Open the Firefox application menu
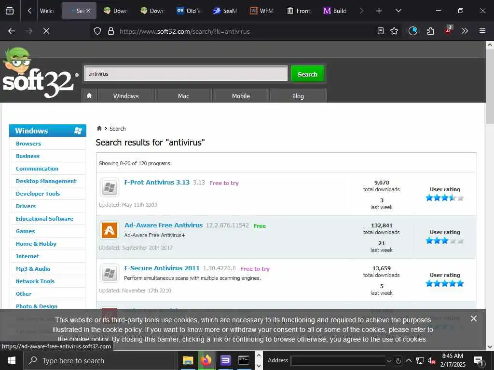494x370 pixels. (482, 31)
